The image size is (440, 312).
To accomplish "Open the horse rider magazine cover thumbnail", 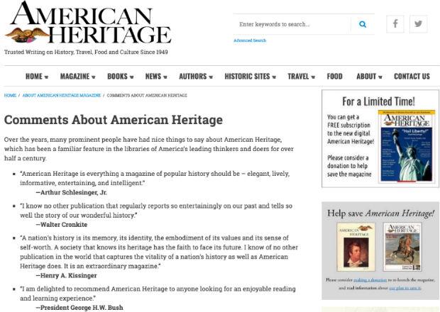I will coord(402,247).
